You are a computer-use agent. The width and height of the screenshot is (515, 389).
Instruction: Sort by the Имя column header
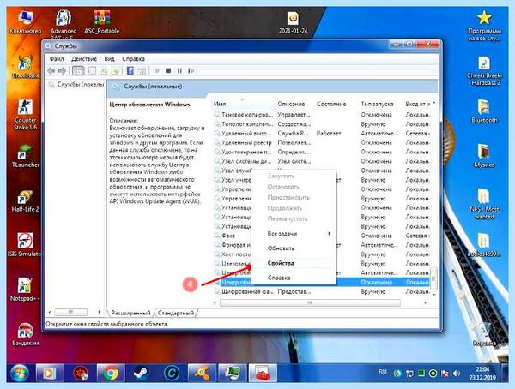[x=243, y=104]
